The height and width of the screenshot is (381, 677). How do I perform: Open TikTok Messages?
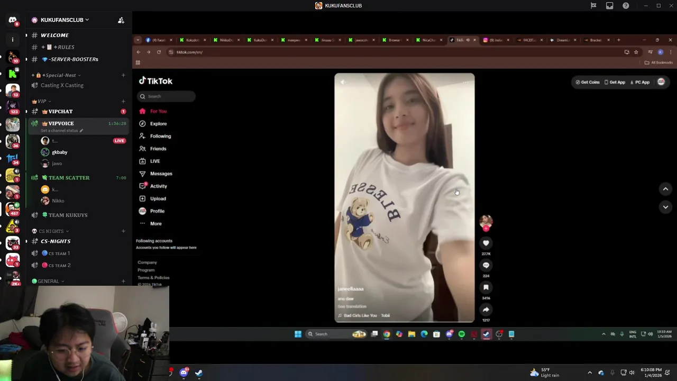point(155,174)
